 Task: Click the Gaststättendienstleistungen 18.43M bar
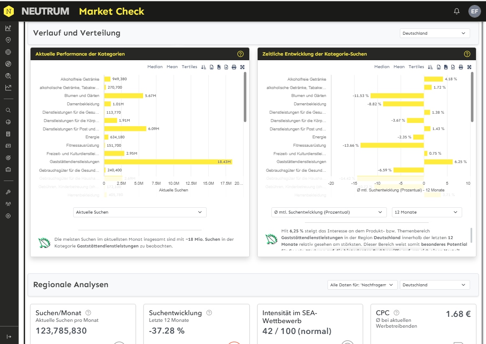tap(168, 162)
